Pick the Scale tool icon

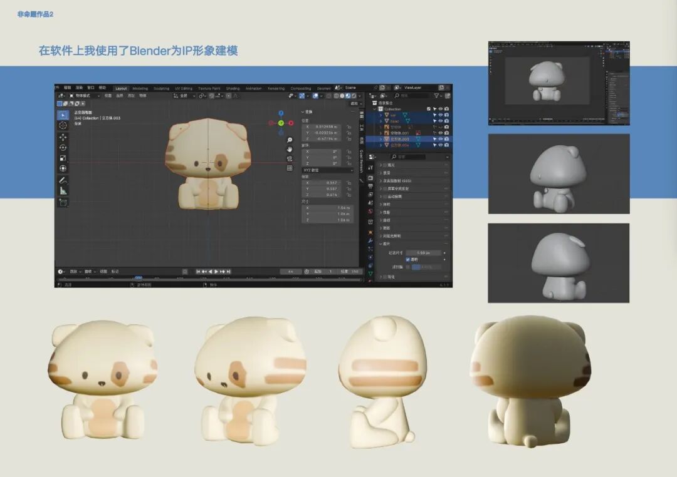point(63,158)
